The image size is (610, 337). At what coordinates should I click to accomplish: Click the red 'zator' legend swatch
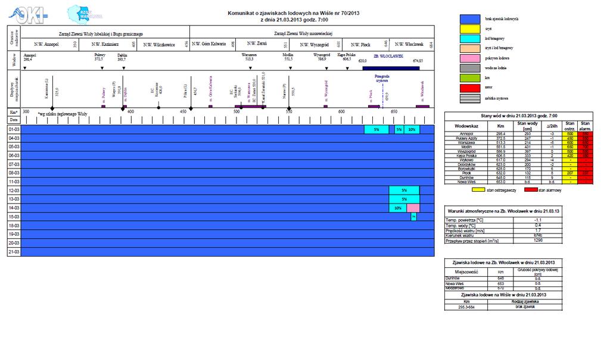(x=470, y=88)
